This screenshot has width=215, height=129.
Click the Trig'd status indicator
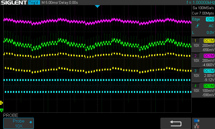tap(34, 2)
